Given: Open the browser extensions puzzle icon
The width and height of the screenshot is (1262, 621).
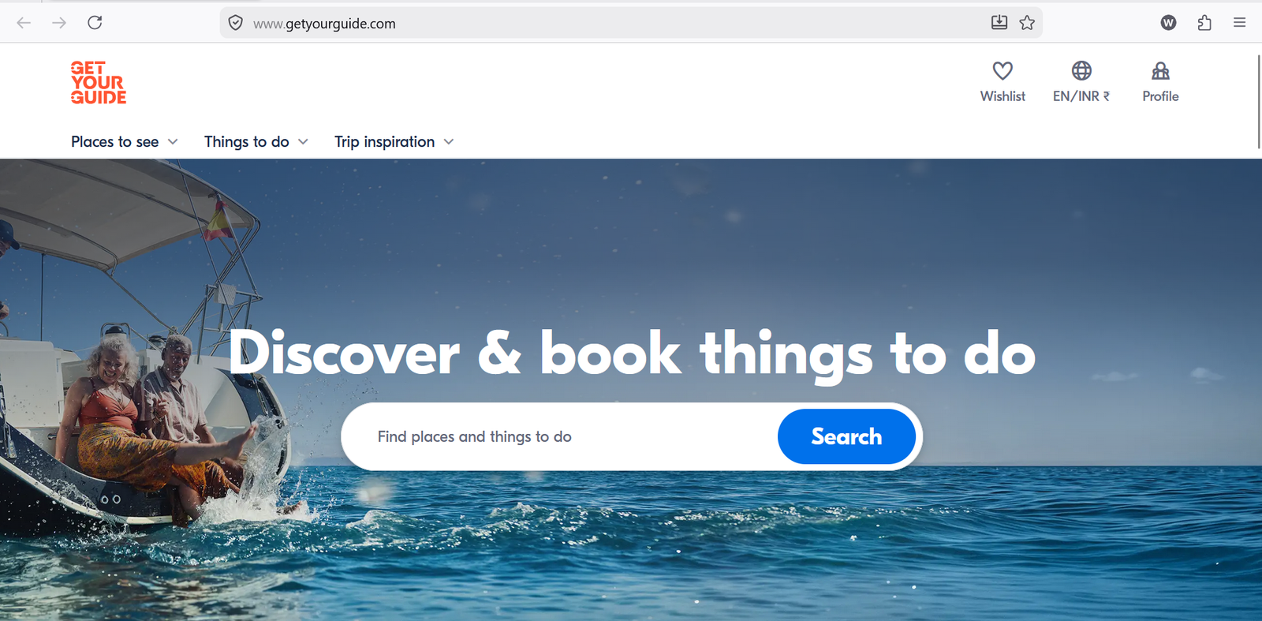Looking at the screenshot, I should click(1204, 23).
